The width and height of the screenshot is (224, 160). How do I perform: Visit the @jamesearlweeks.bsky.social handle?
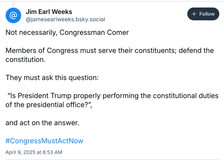pyautogui.click(x=65, y=19)
